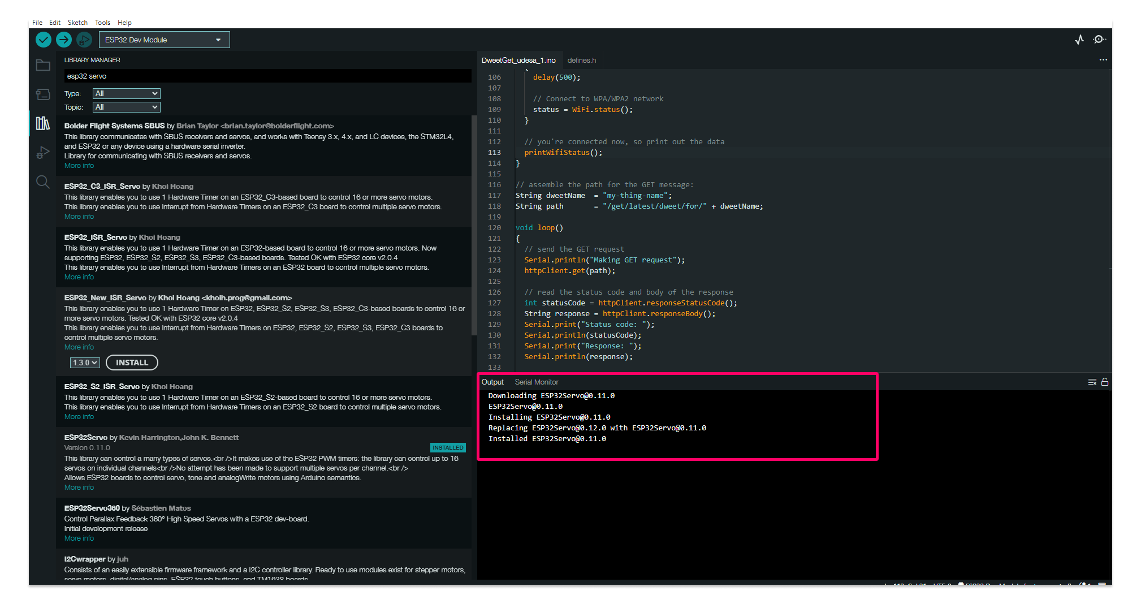The height and width of the screenshot is (604, 1141).
Task: Open More info for ESP32Servo library
Action: point(79,487)
